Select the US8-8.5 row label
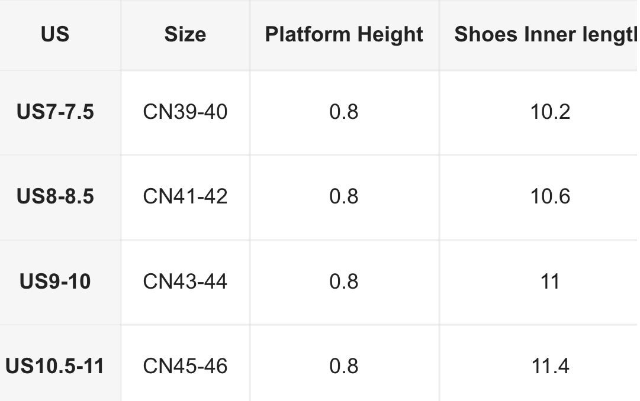The image size is (640, 401). point(55,196)
